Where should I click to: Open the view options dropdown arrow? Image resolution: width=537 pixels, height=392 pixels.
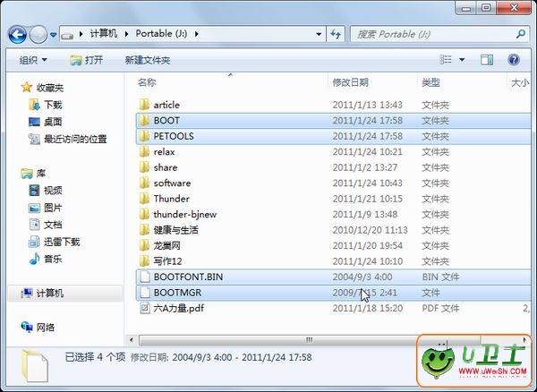(462, 60)
